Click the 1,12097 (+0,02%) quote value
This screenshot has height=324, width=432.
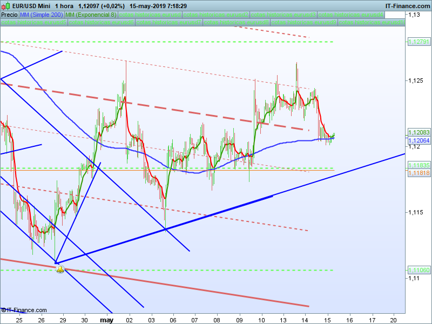pyautogui.click(x=102, y=6)
